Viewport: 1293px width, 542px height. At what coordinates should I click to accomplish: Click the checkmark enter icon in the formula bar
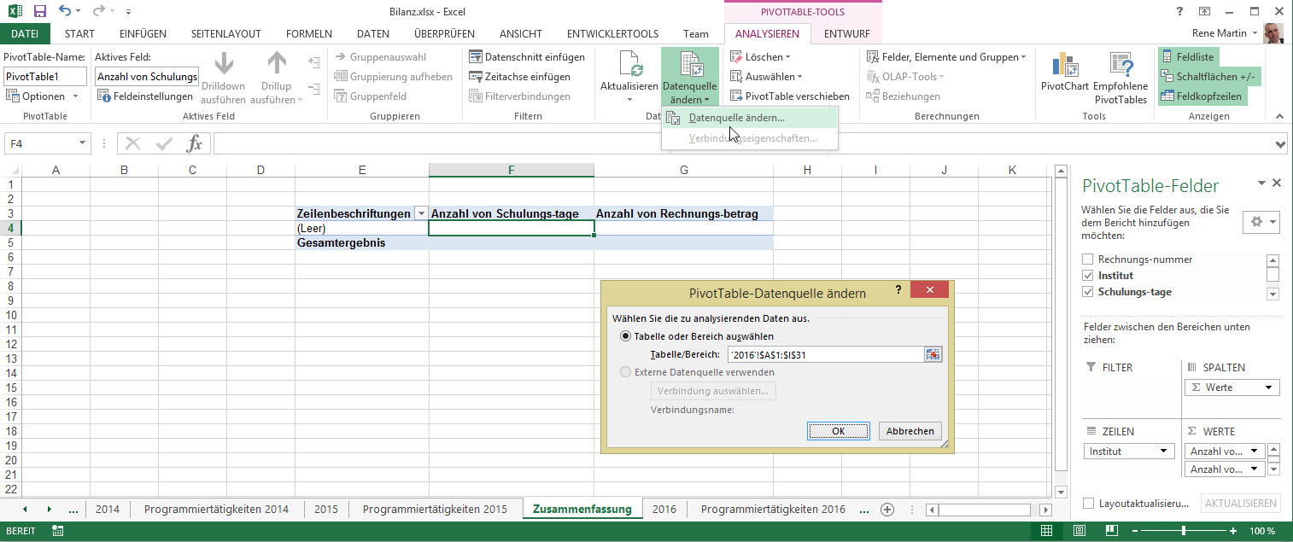(x=164, y=143)
